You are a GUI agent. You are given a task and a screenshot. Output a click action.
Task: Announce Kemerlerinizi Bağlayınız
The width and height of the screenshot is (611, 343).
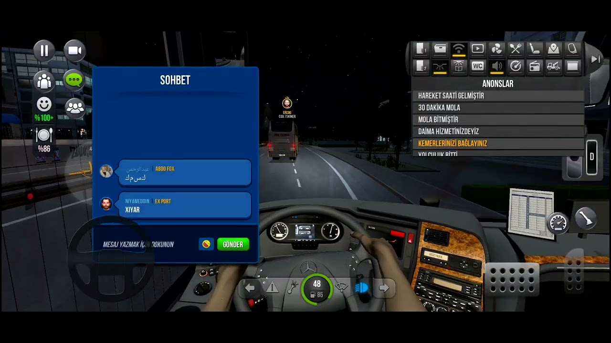(x=498, y=143)
